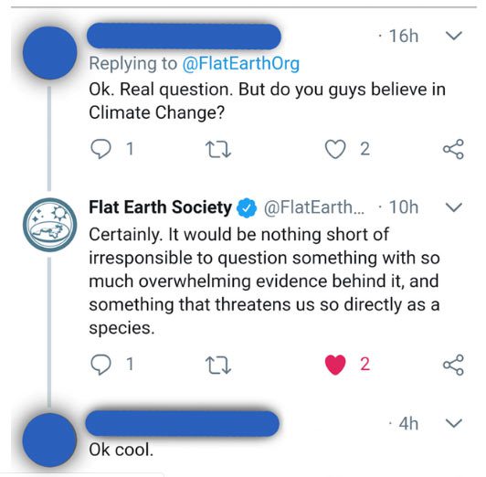Image resolution: width=486 pixels, height=477 pixels.
Task: Like the Climate Change question tweet
Action: coord(335,149)
